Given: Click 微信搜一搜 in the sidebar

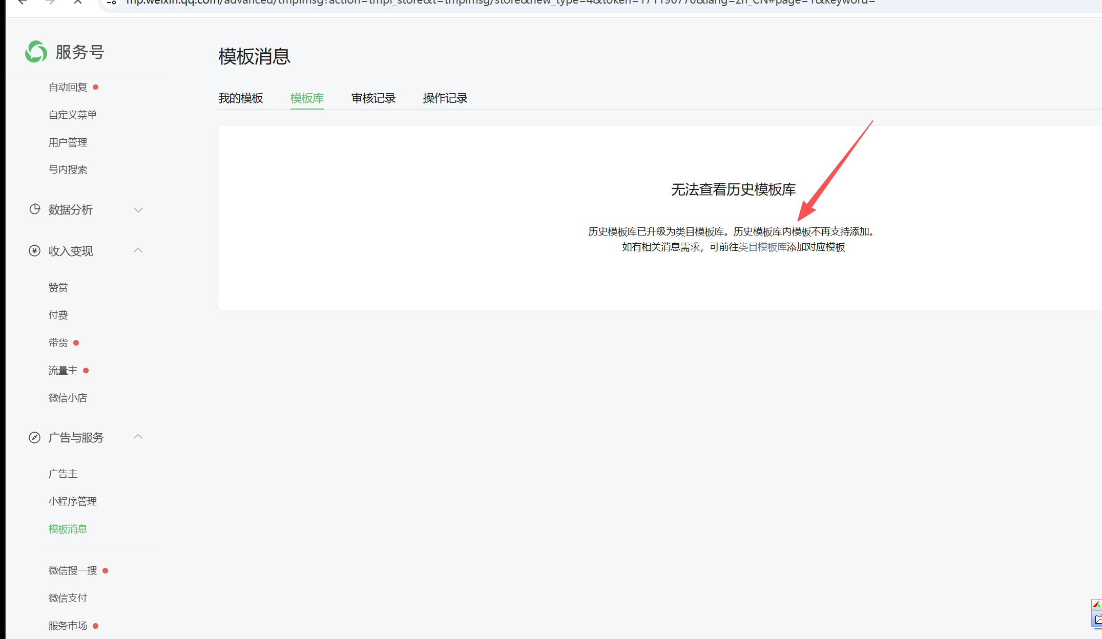Looking at the screenshot, I should coord(72,571).
